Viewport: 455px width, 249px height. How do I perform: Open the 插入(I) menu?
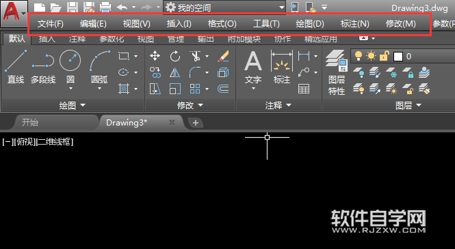(x=179, y=24)
